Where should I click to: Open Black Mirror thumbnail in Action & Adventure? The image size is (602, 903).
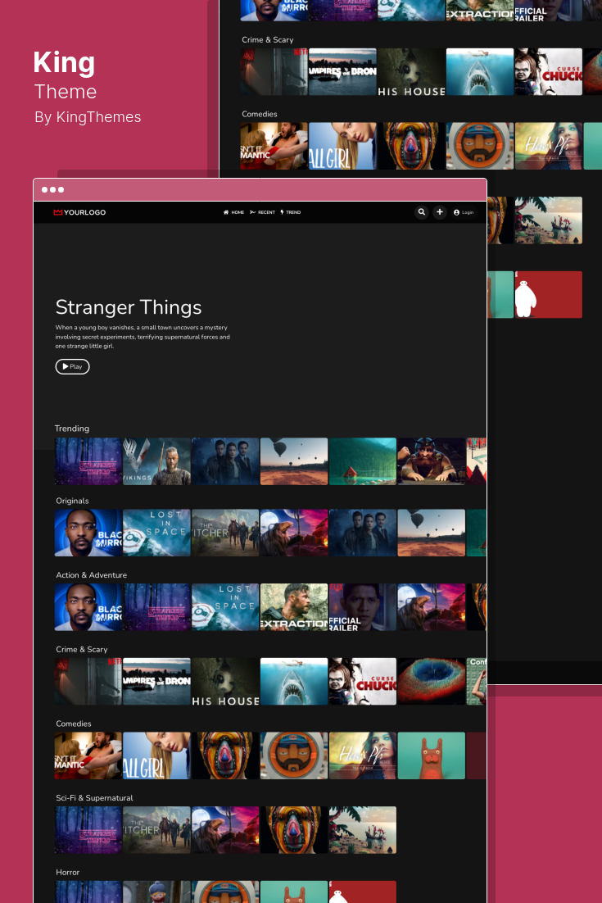88,607
